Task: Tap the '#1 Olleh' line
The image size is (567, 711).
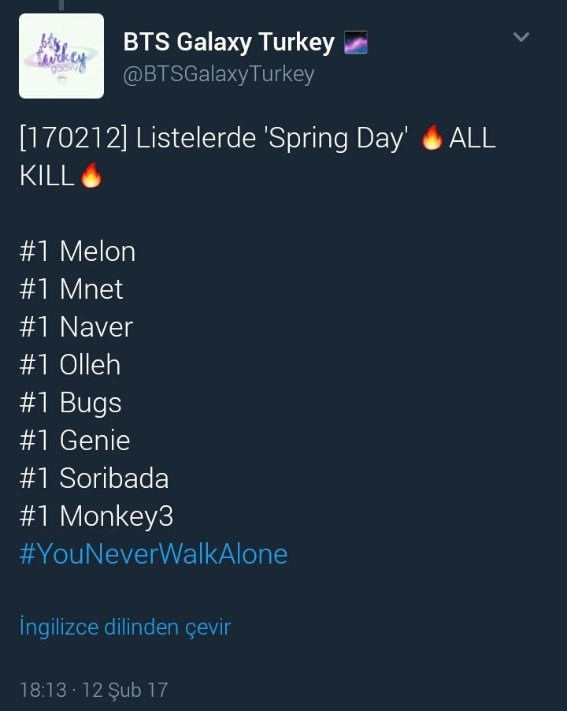Action: (70, 365)
